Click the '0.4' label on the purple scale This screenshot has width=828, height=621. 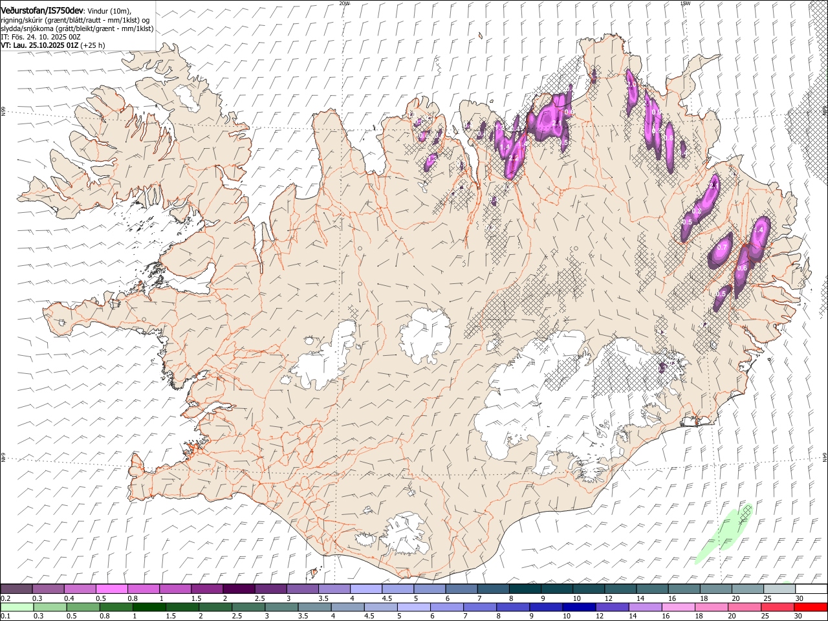69,598
